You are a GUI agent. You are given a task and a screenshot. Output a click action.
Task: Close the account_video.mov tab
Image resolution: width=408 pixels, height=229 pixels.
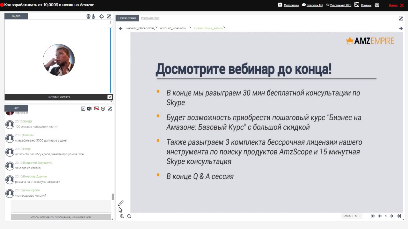191,28
